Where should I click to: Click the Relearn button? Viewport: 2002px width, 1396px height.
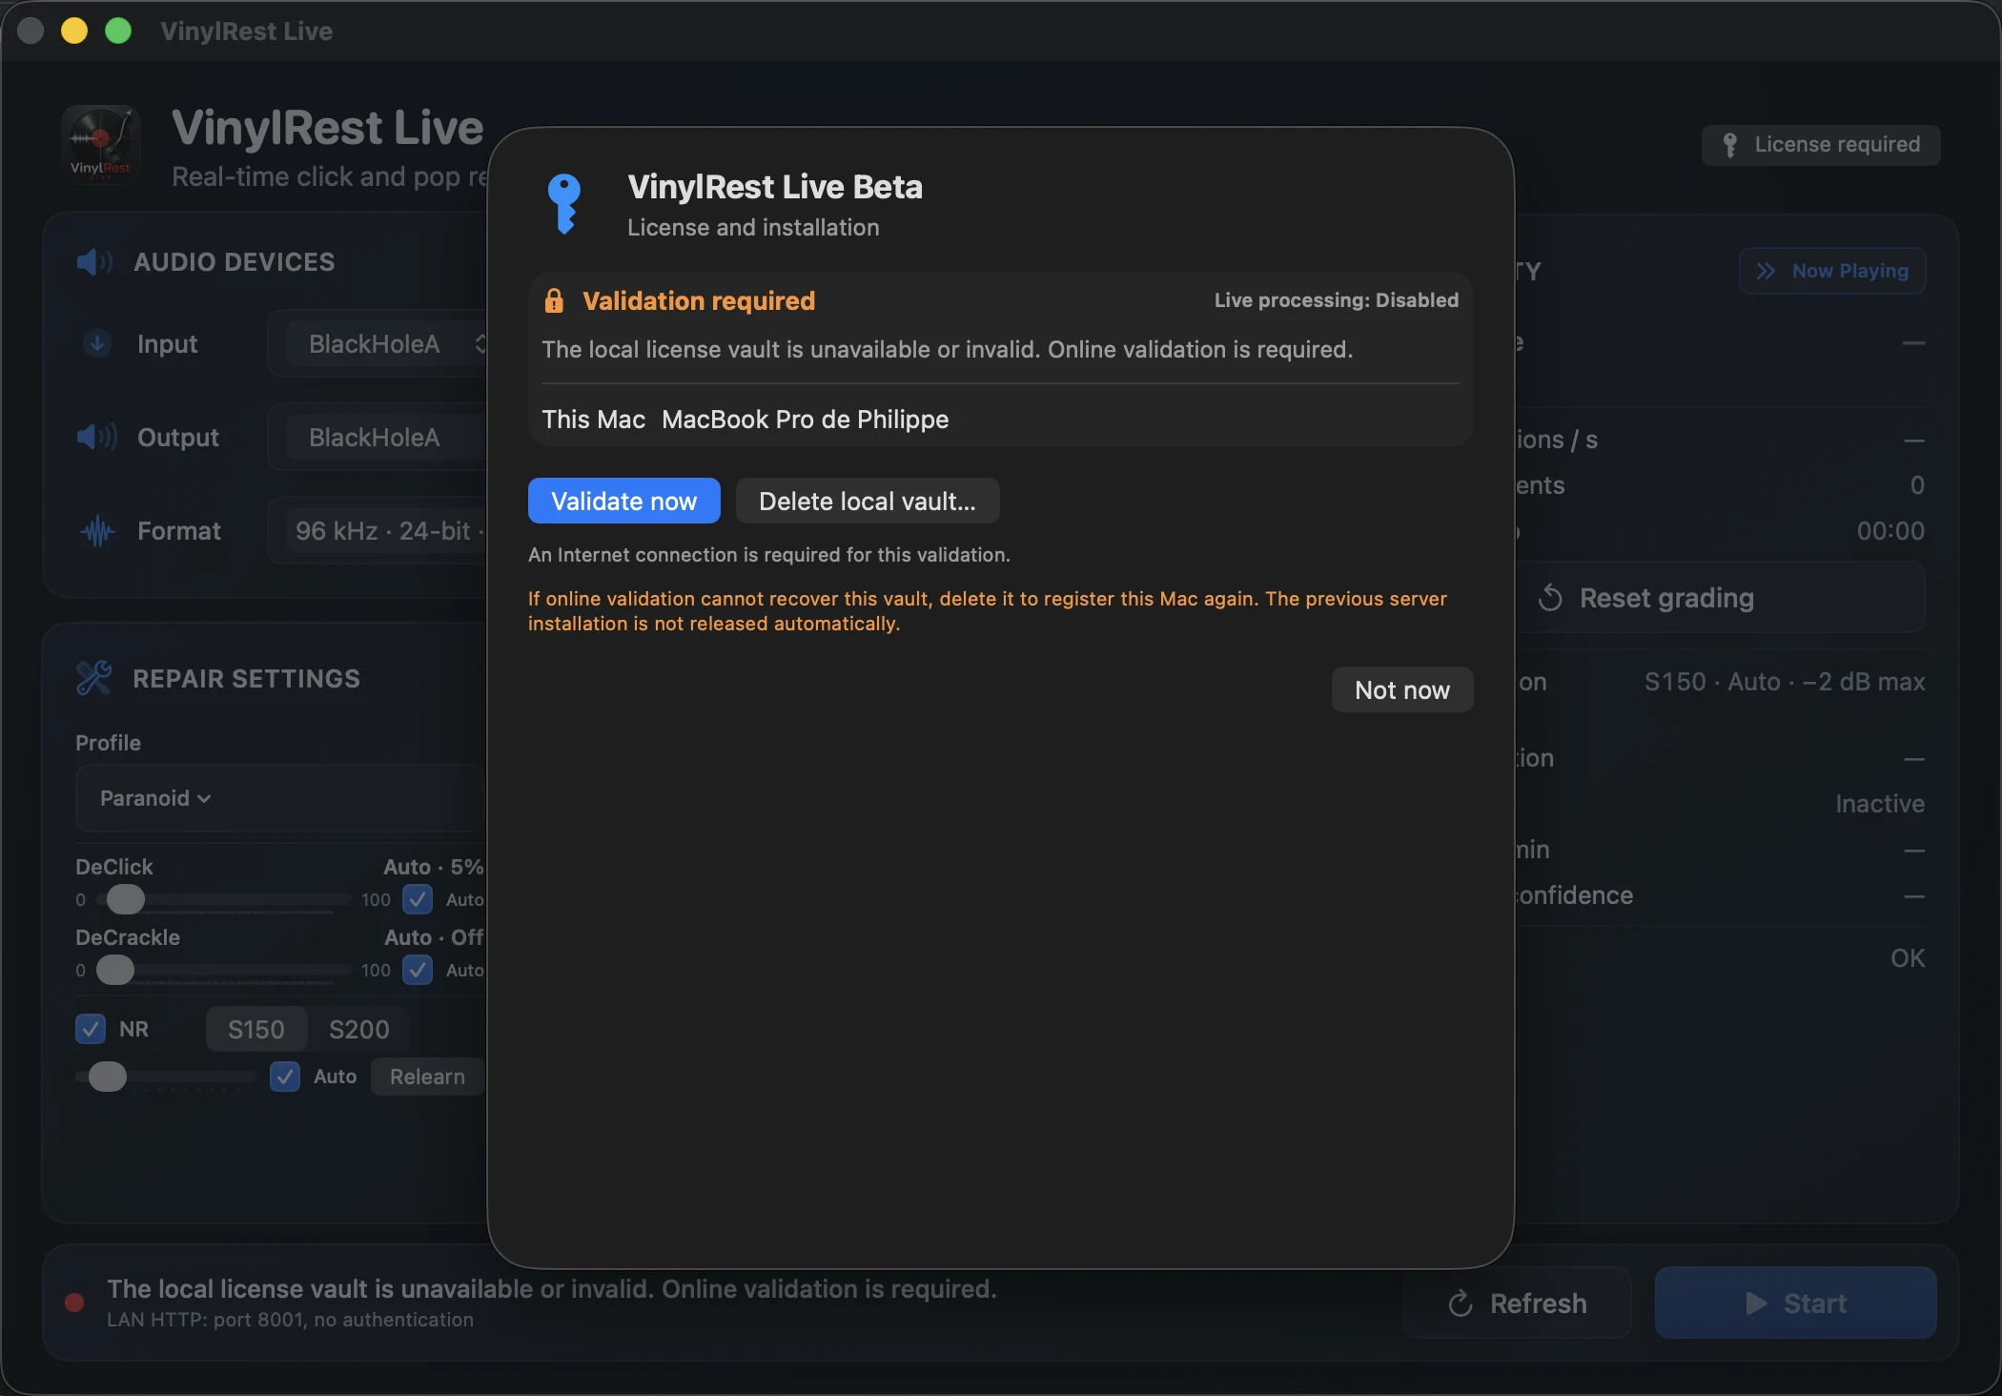point(427,1077)
